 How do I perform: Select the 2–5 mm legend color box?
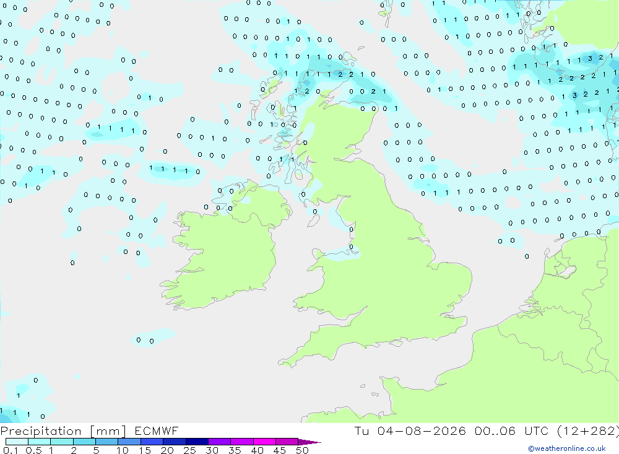pyautogui.click(x=84, y=442)
